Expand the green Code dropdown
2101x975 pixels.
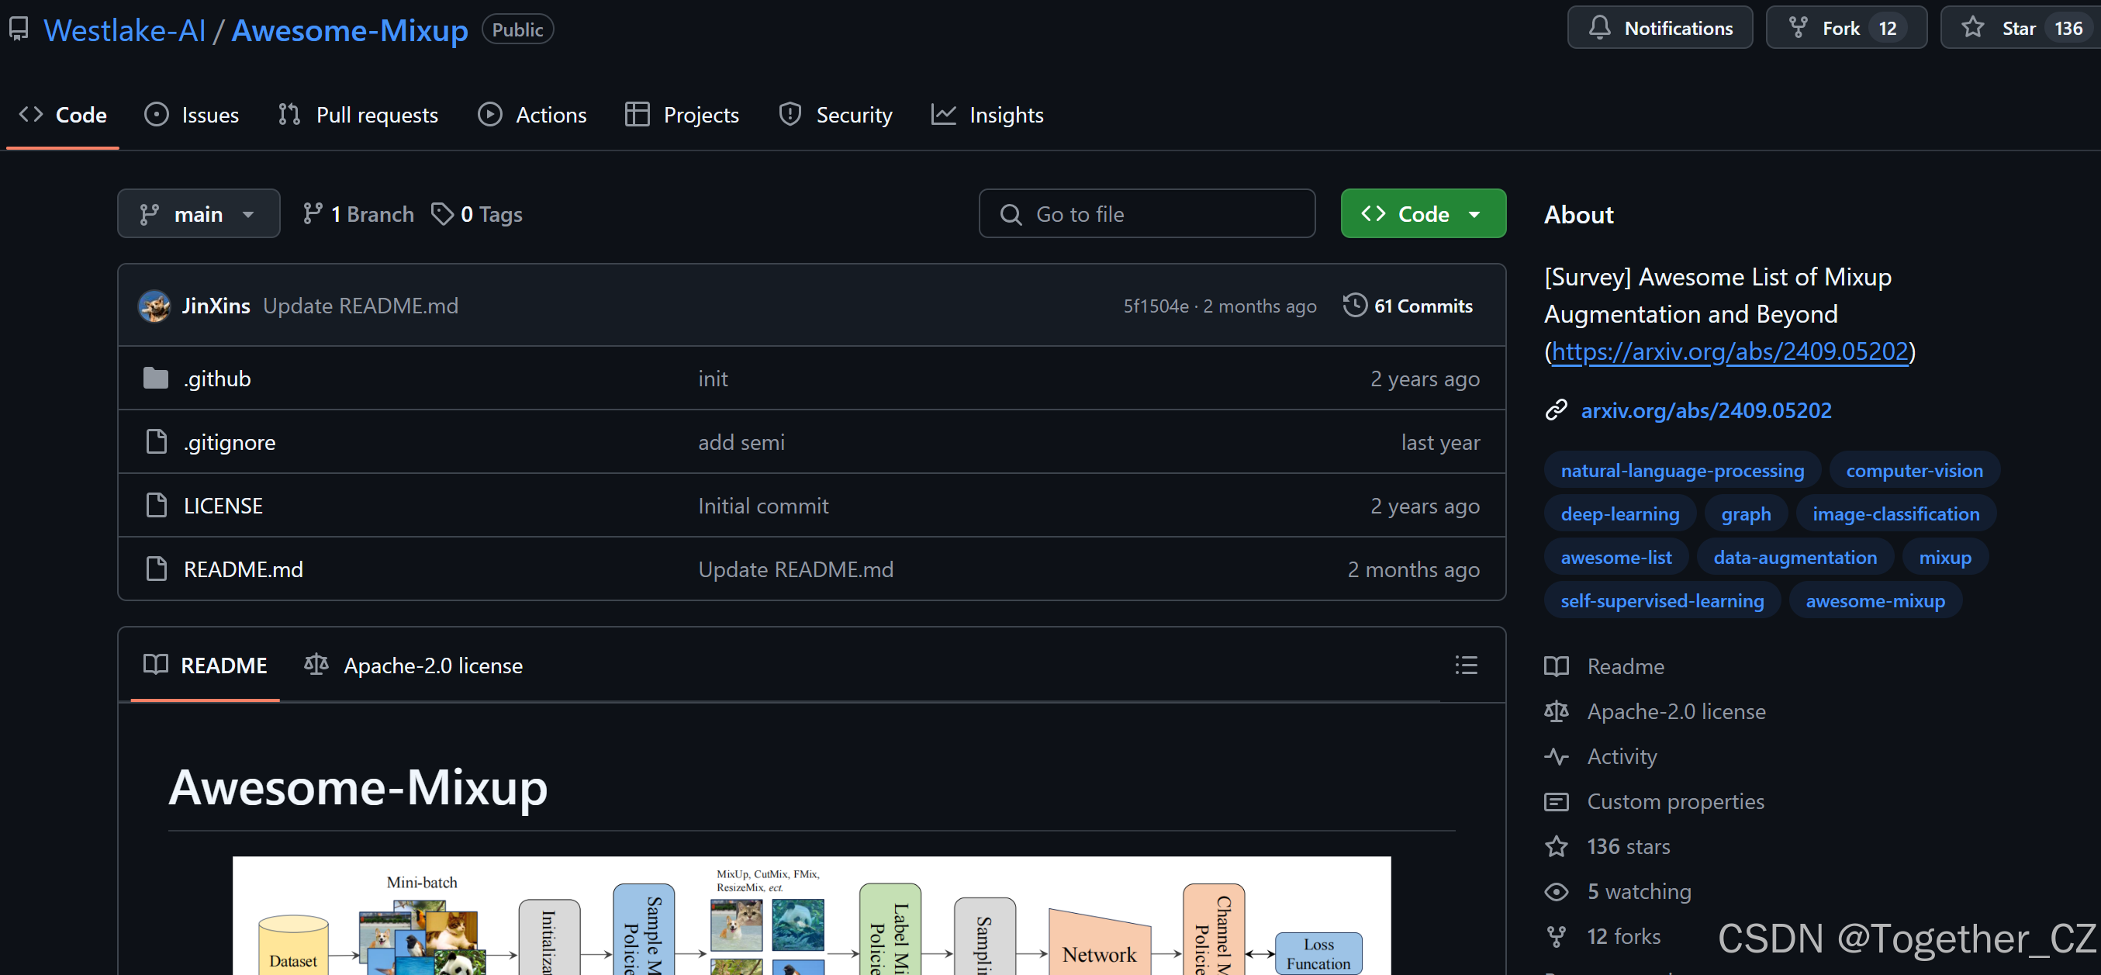click(1422, 214)
